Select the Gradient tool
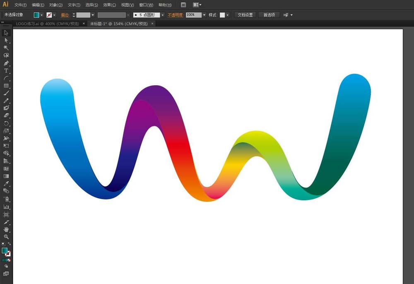The height and width of the screenshot is (284, 414). [6, 176]
